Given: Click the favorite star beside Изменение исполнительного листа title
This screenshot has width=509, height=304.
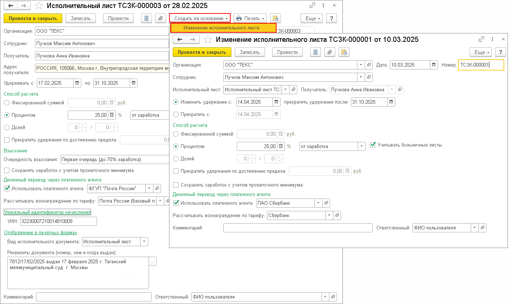Looking at the screenshot, I should click(x=208, y=40).
